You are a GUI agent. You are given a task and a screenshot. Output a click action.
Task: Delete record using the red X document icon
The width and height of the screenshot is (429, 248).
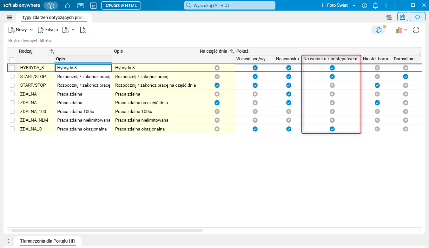pyautogui.click(x=83, y=30)
